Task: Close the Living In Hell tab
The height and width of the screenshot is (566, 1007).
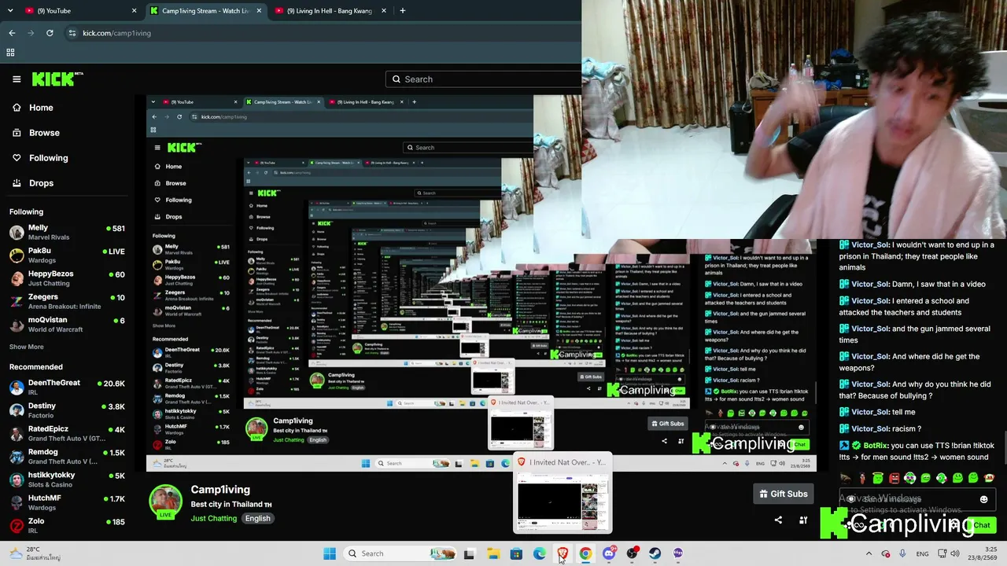Action: coord(384,11)
